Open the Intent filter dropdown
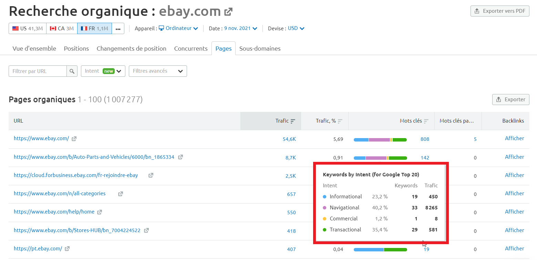537x260 pixels. coord(103,71)
